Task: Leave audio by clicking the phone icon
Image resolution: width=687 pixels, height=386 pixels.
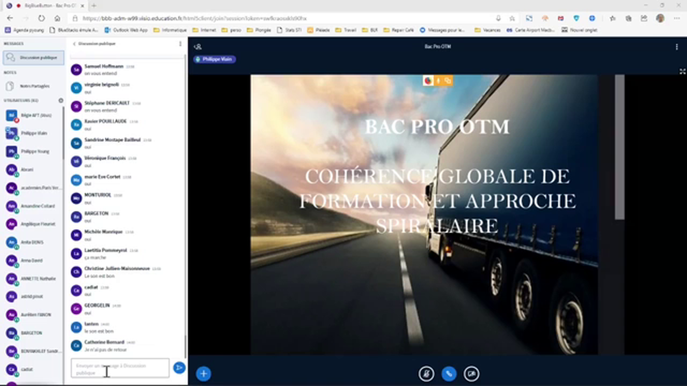Action: [x=449, y=373]
